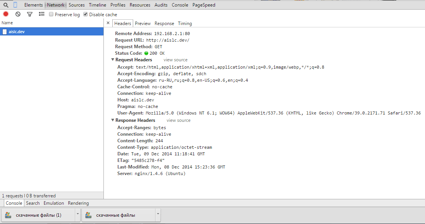Screen dimensions: 425x224
Task: Click the Accept-Ranges bytes header
Action: point(142,128)
